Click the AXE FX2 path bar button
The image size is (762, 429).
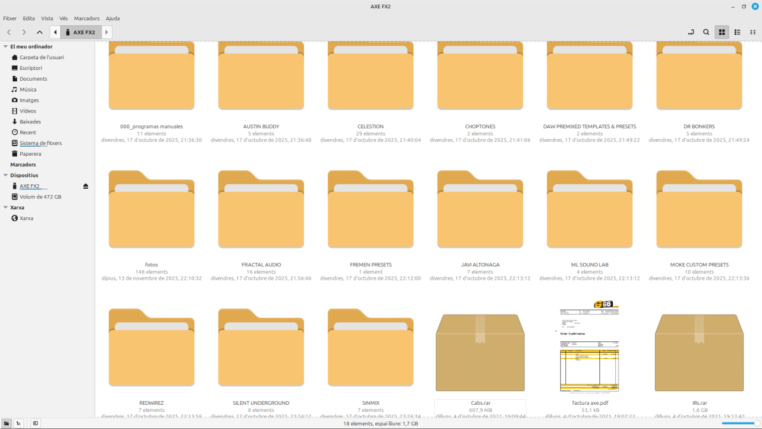tap(81, 32)
